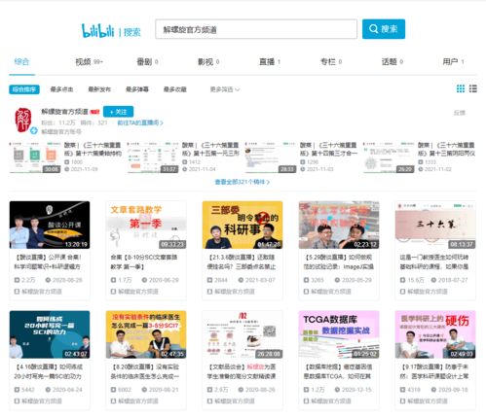Viewport: 486px width, 418px height.
Task: Open 三部委明令禁止的科研事 thumbnail
Action: tap(243, 225)
